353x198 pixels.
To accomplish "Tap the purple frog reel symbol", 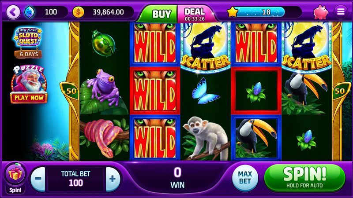I will tap(104, 88).
